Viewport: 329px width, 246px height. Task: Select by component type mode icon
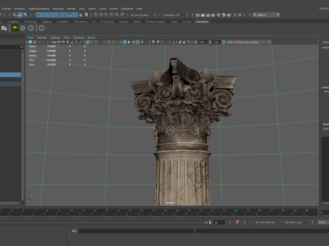coord(25,15)
